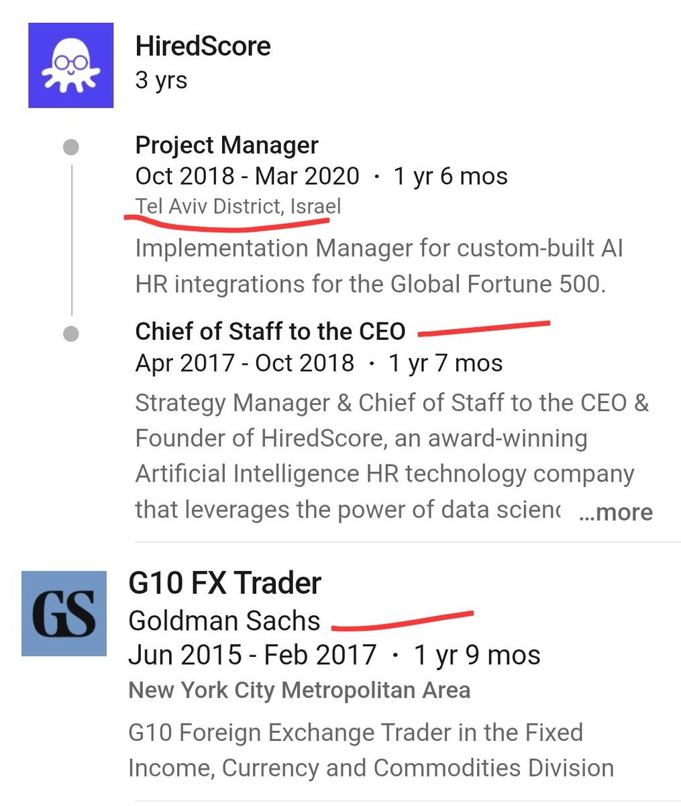Viewport: 681px width, 806px height.
Task: Open the G10 FX Trader position title
Action: pyautogui.click(x=225, y=583)
